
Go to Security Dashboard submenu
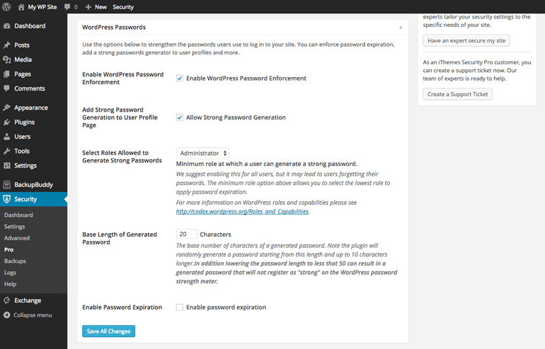[x=18, y=215]
